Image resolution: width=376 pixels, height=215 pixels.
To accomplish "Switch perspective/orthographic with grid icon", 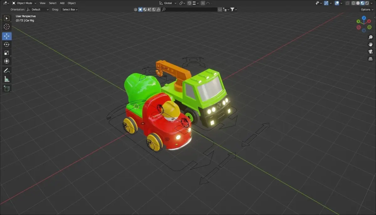I will point(370,59).
